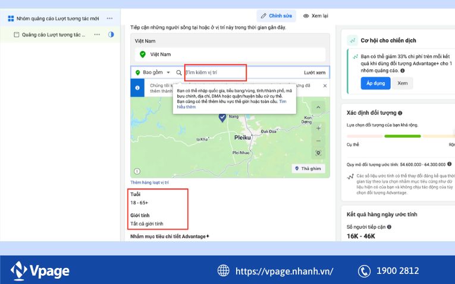Click the audience definition gauge bar
The width and height of the screenshot is (455, 284).
tap(401, 136)
